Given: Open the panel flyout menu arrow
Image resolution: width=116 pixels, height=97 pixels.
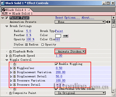Looking at the screenshot, I should tap(114, 18).
